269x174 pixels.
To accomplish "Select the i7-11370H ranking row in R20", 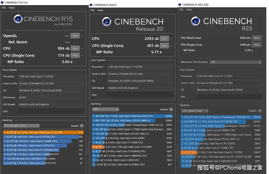I will 132,147.
